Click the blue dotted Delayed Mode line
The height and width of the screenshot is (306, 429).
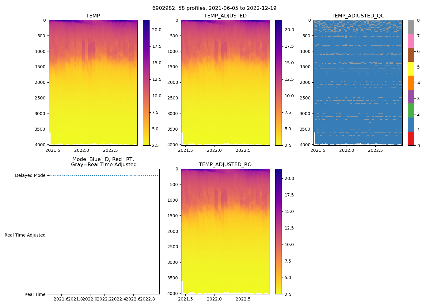[104, 176]
